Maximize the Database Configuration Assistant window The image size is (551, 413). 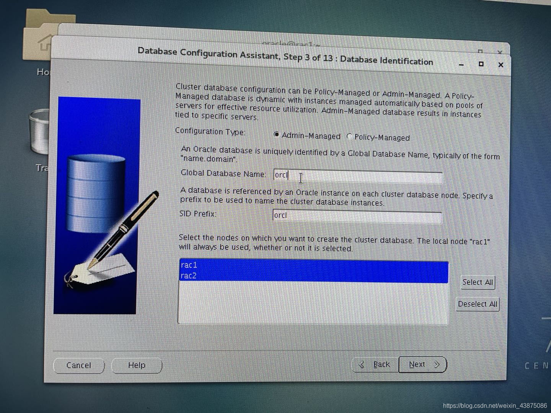pyautogui.click(x=481, y=64)
